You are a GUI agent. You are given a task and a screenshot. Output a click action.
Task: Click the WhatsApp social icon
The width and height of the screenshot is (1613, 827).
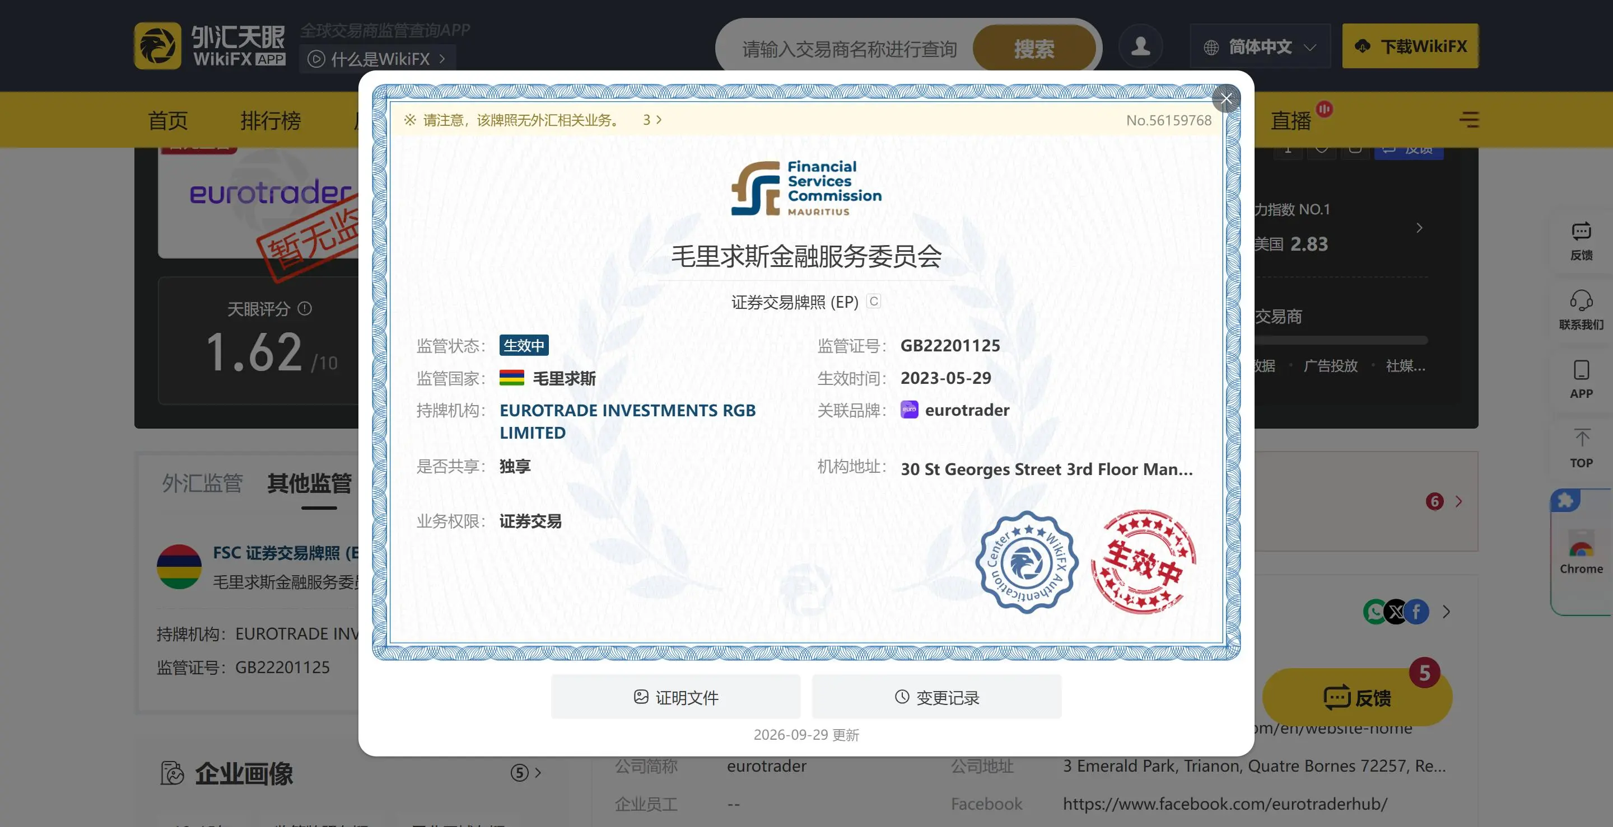tap(1374, 612)
